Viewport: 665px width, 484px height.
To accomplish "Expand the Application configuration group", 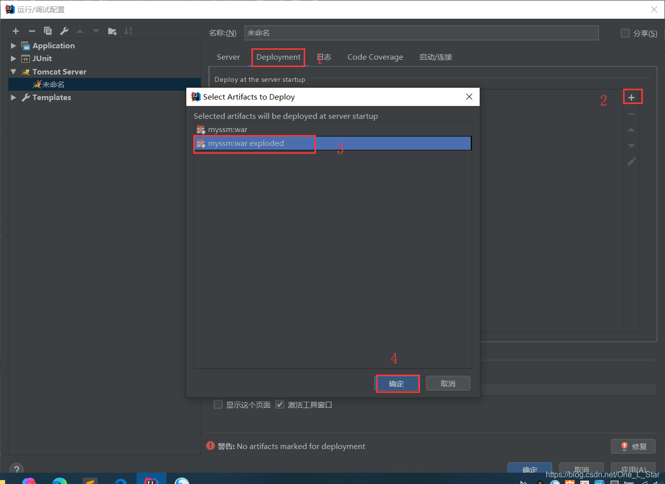I will point(13,45).
